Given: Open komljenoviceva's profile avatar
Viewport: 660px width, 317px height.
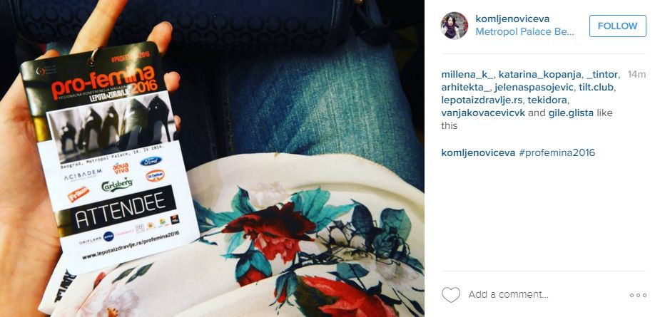Looking at the screenshot, I should 455,25.
